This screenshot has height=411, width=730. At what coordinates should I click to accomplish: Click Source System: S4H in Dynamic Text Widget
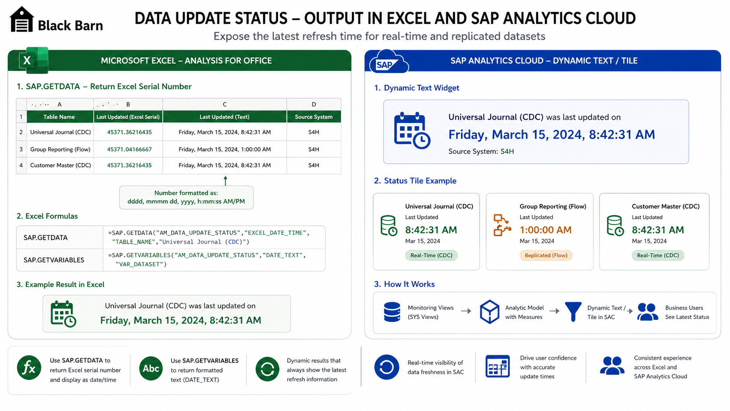(x=481, y=152)
